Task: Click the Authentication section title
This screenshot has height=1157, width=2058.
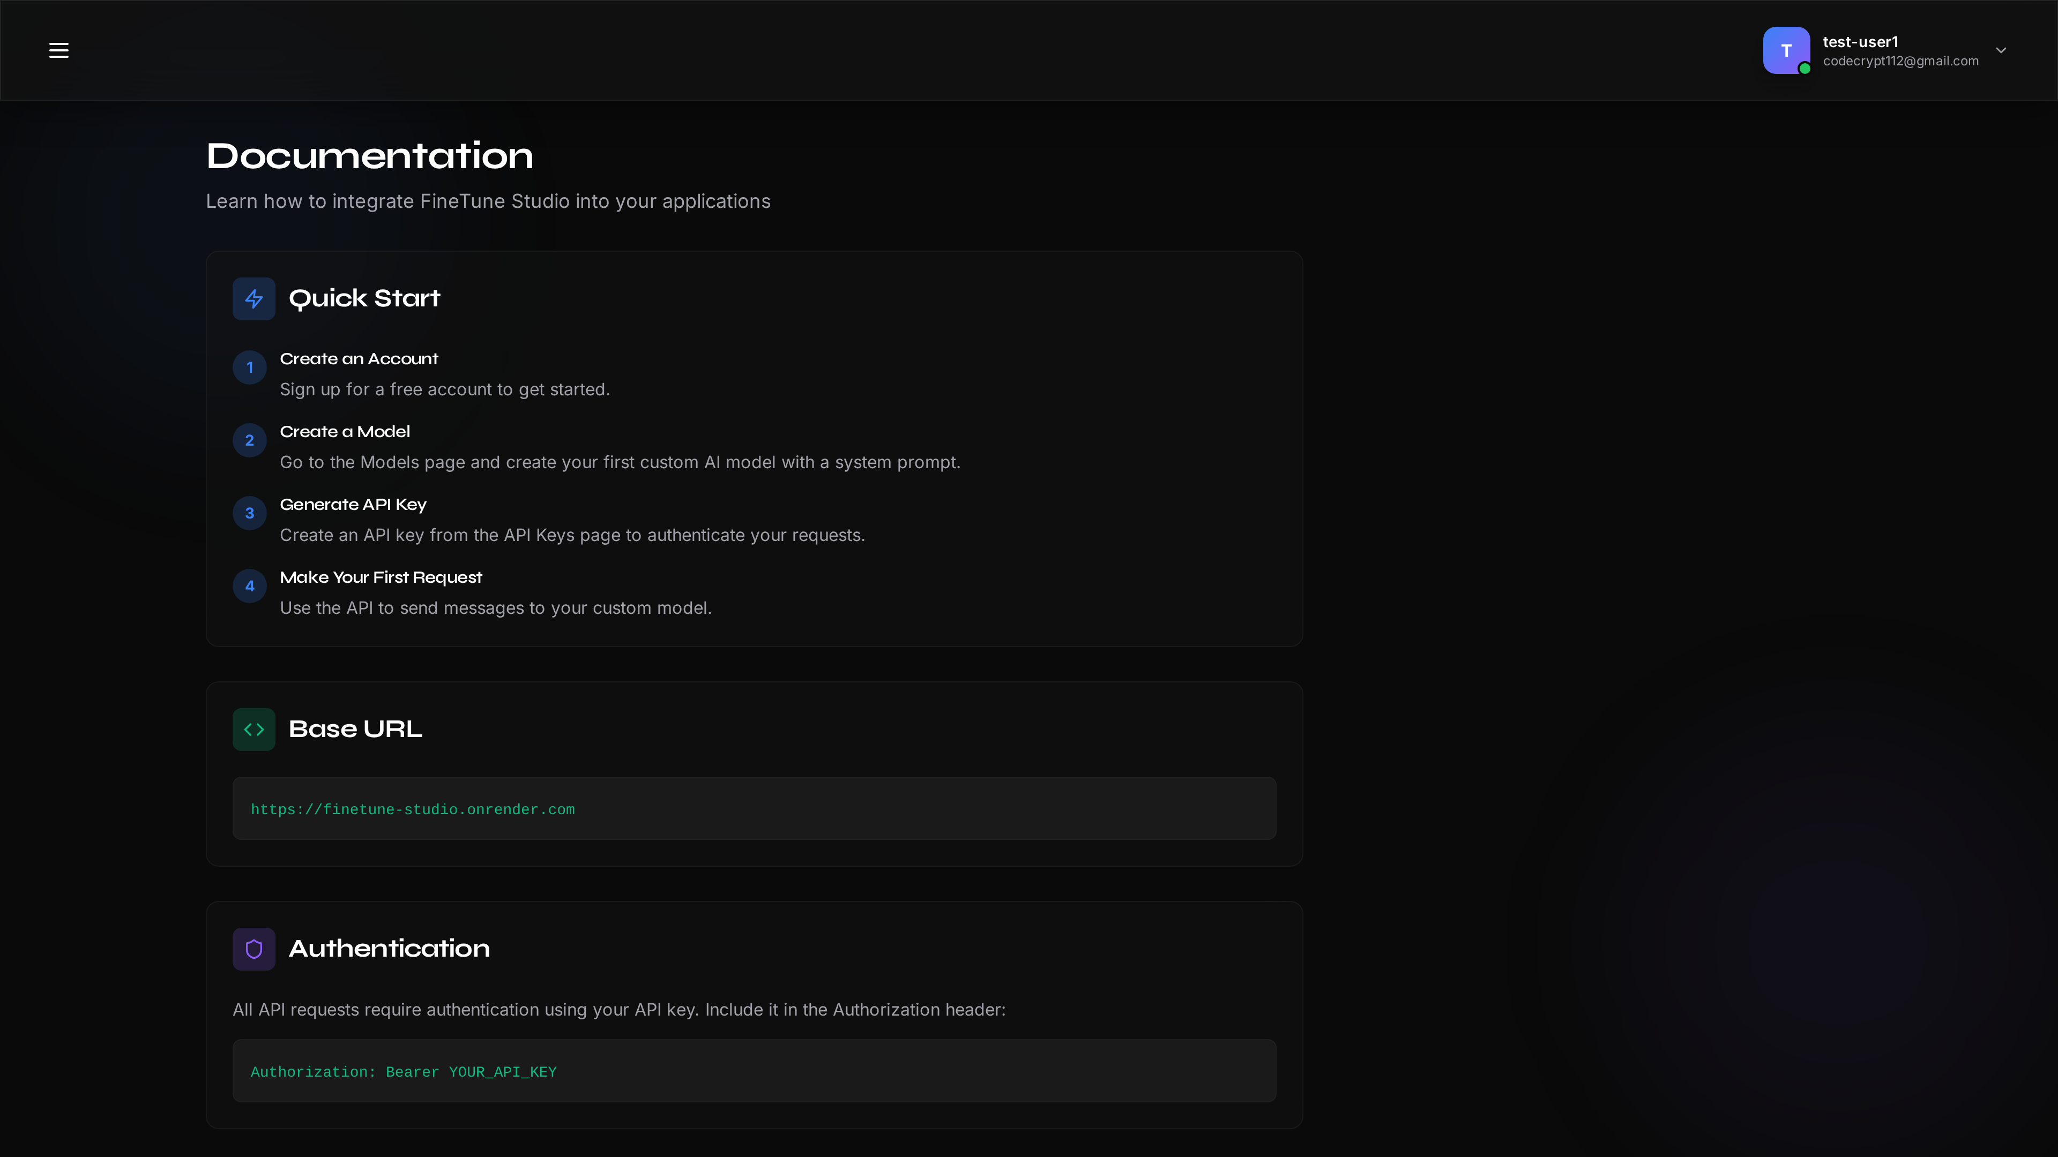Action: point(389,949)
